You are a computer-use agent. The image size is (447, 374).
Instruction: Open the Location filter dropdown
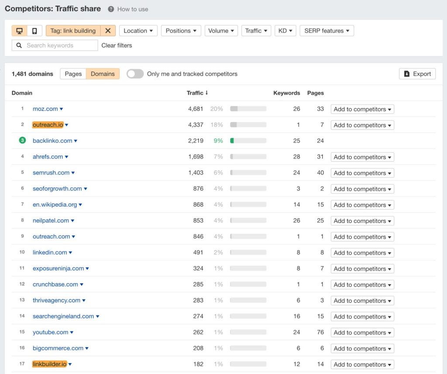coord(138,31)
